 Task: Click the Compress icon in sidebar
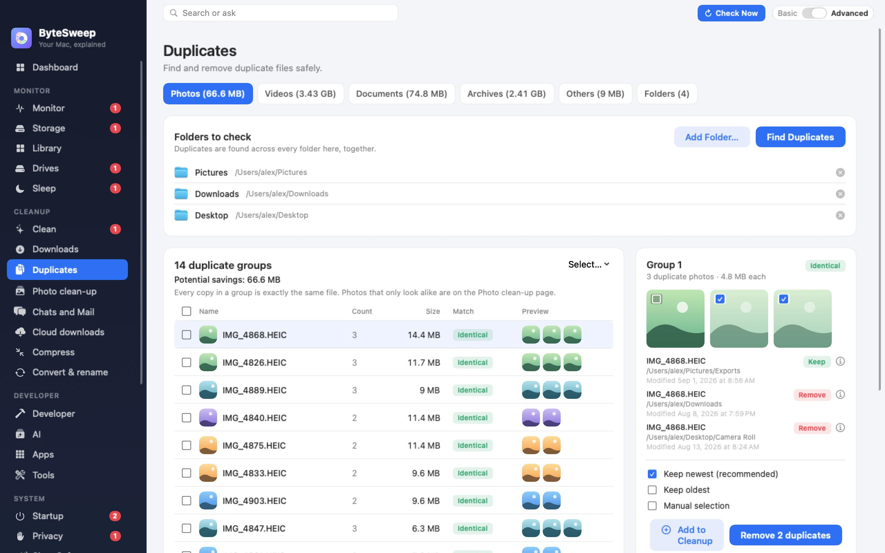click(20, 352)
